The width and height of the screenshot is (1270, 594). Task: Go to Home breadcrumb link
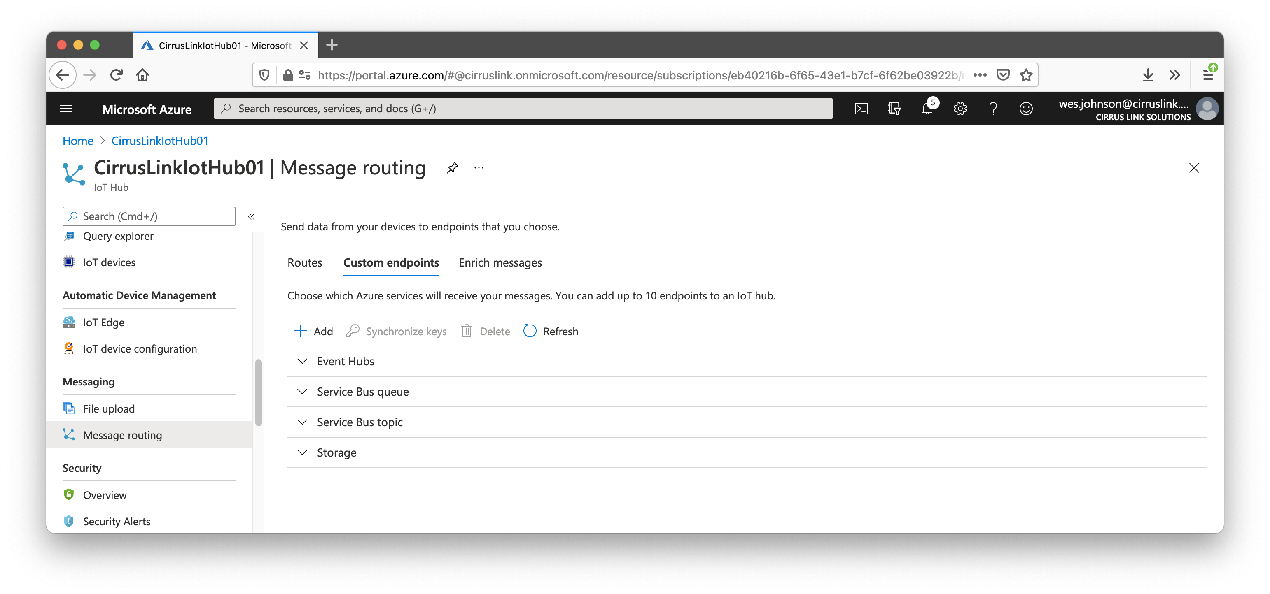tap(78, 141)
